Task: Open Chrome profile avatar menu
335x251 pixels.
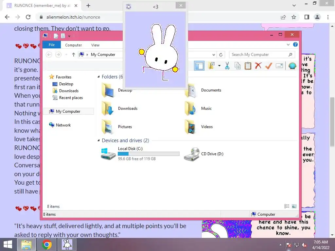Action: (317, 17)
